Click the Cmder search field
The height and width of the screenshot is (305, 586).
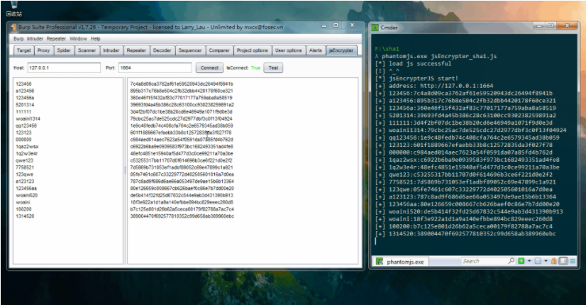[485, 261]
